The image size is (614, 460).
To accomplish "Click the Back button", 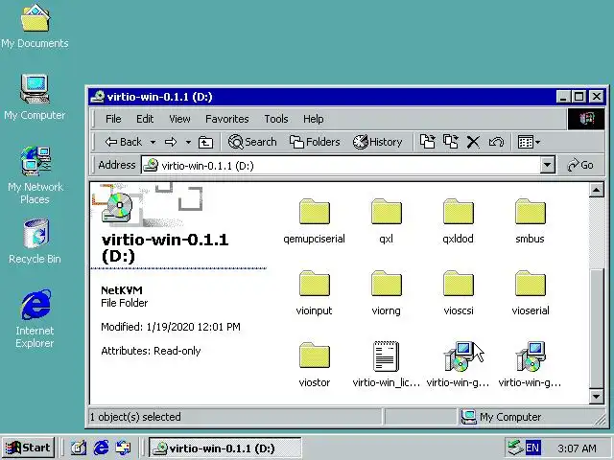I will tap(124, 142).
